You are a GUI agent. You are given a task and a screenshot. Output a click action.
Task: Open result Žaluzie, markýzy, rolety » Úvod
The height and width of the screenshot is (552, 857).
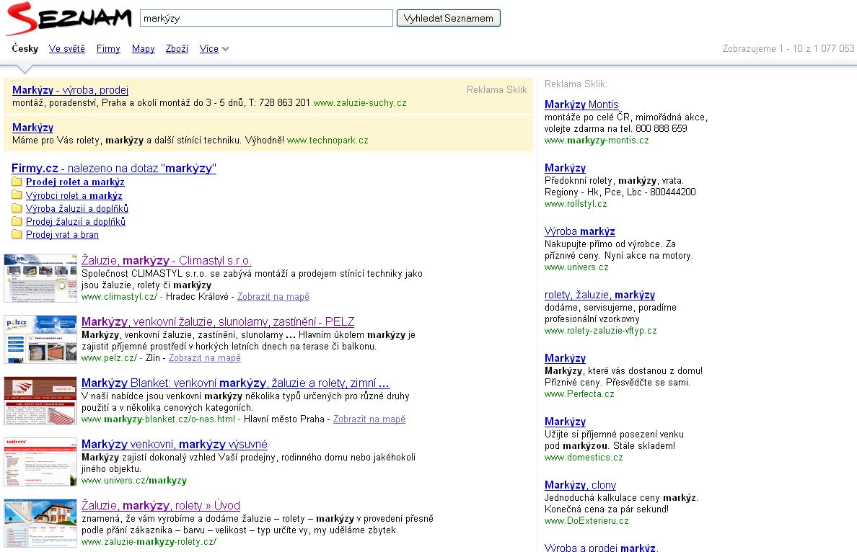tap(161, 505)
